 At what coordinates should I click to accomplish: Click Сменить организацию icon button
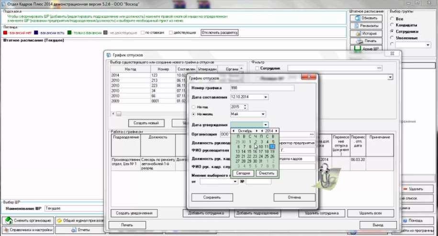click(x=28, y=221)
